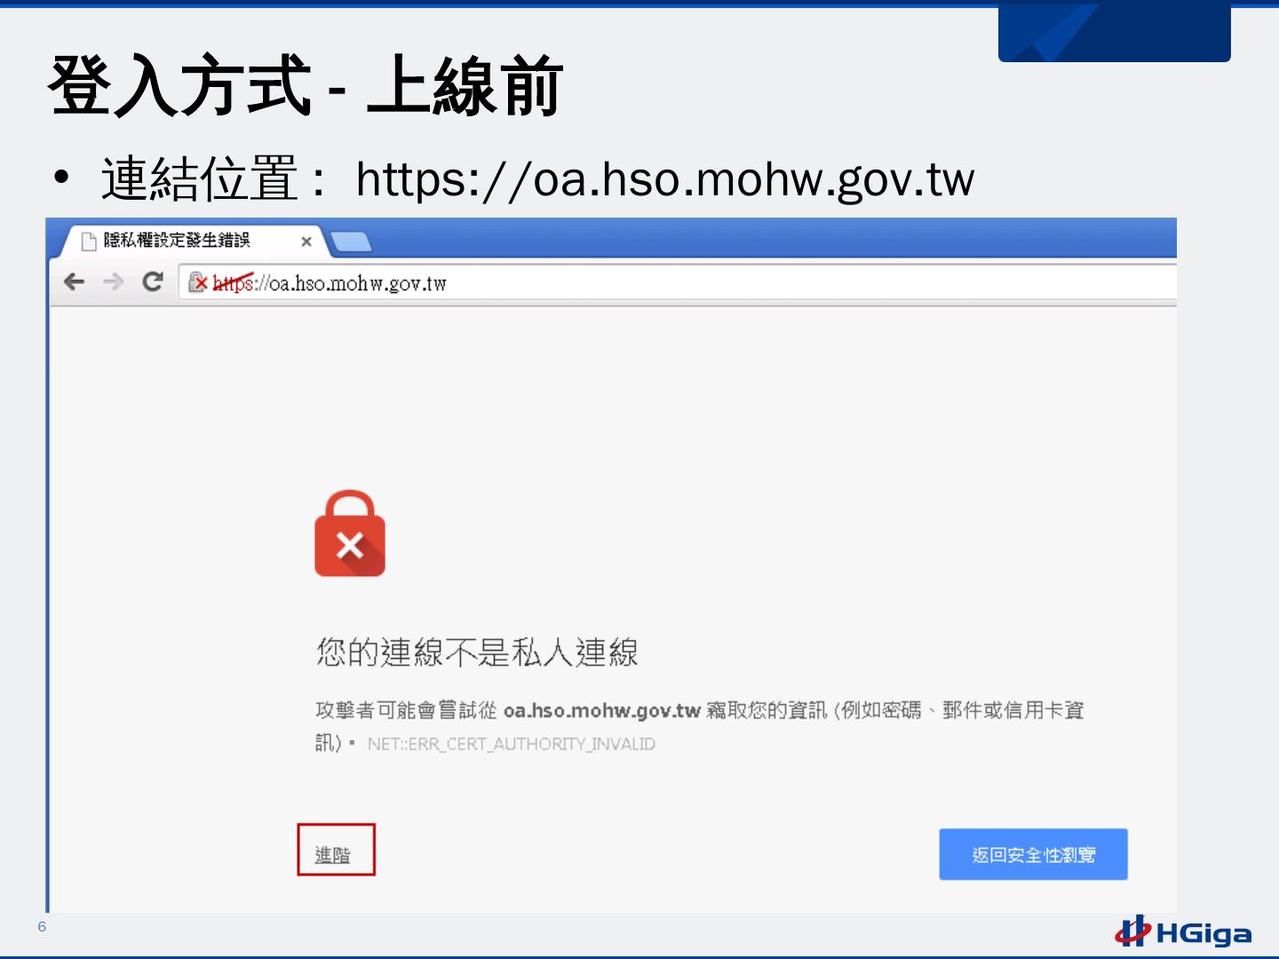Click the bold oa.hso.mohw.gov.tw in warning text
This screenshot has height=959, width=1279.
coord(602,710)
